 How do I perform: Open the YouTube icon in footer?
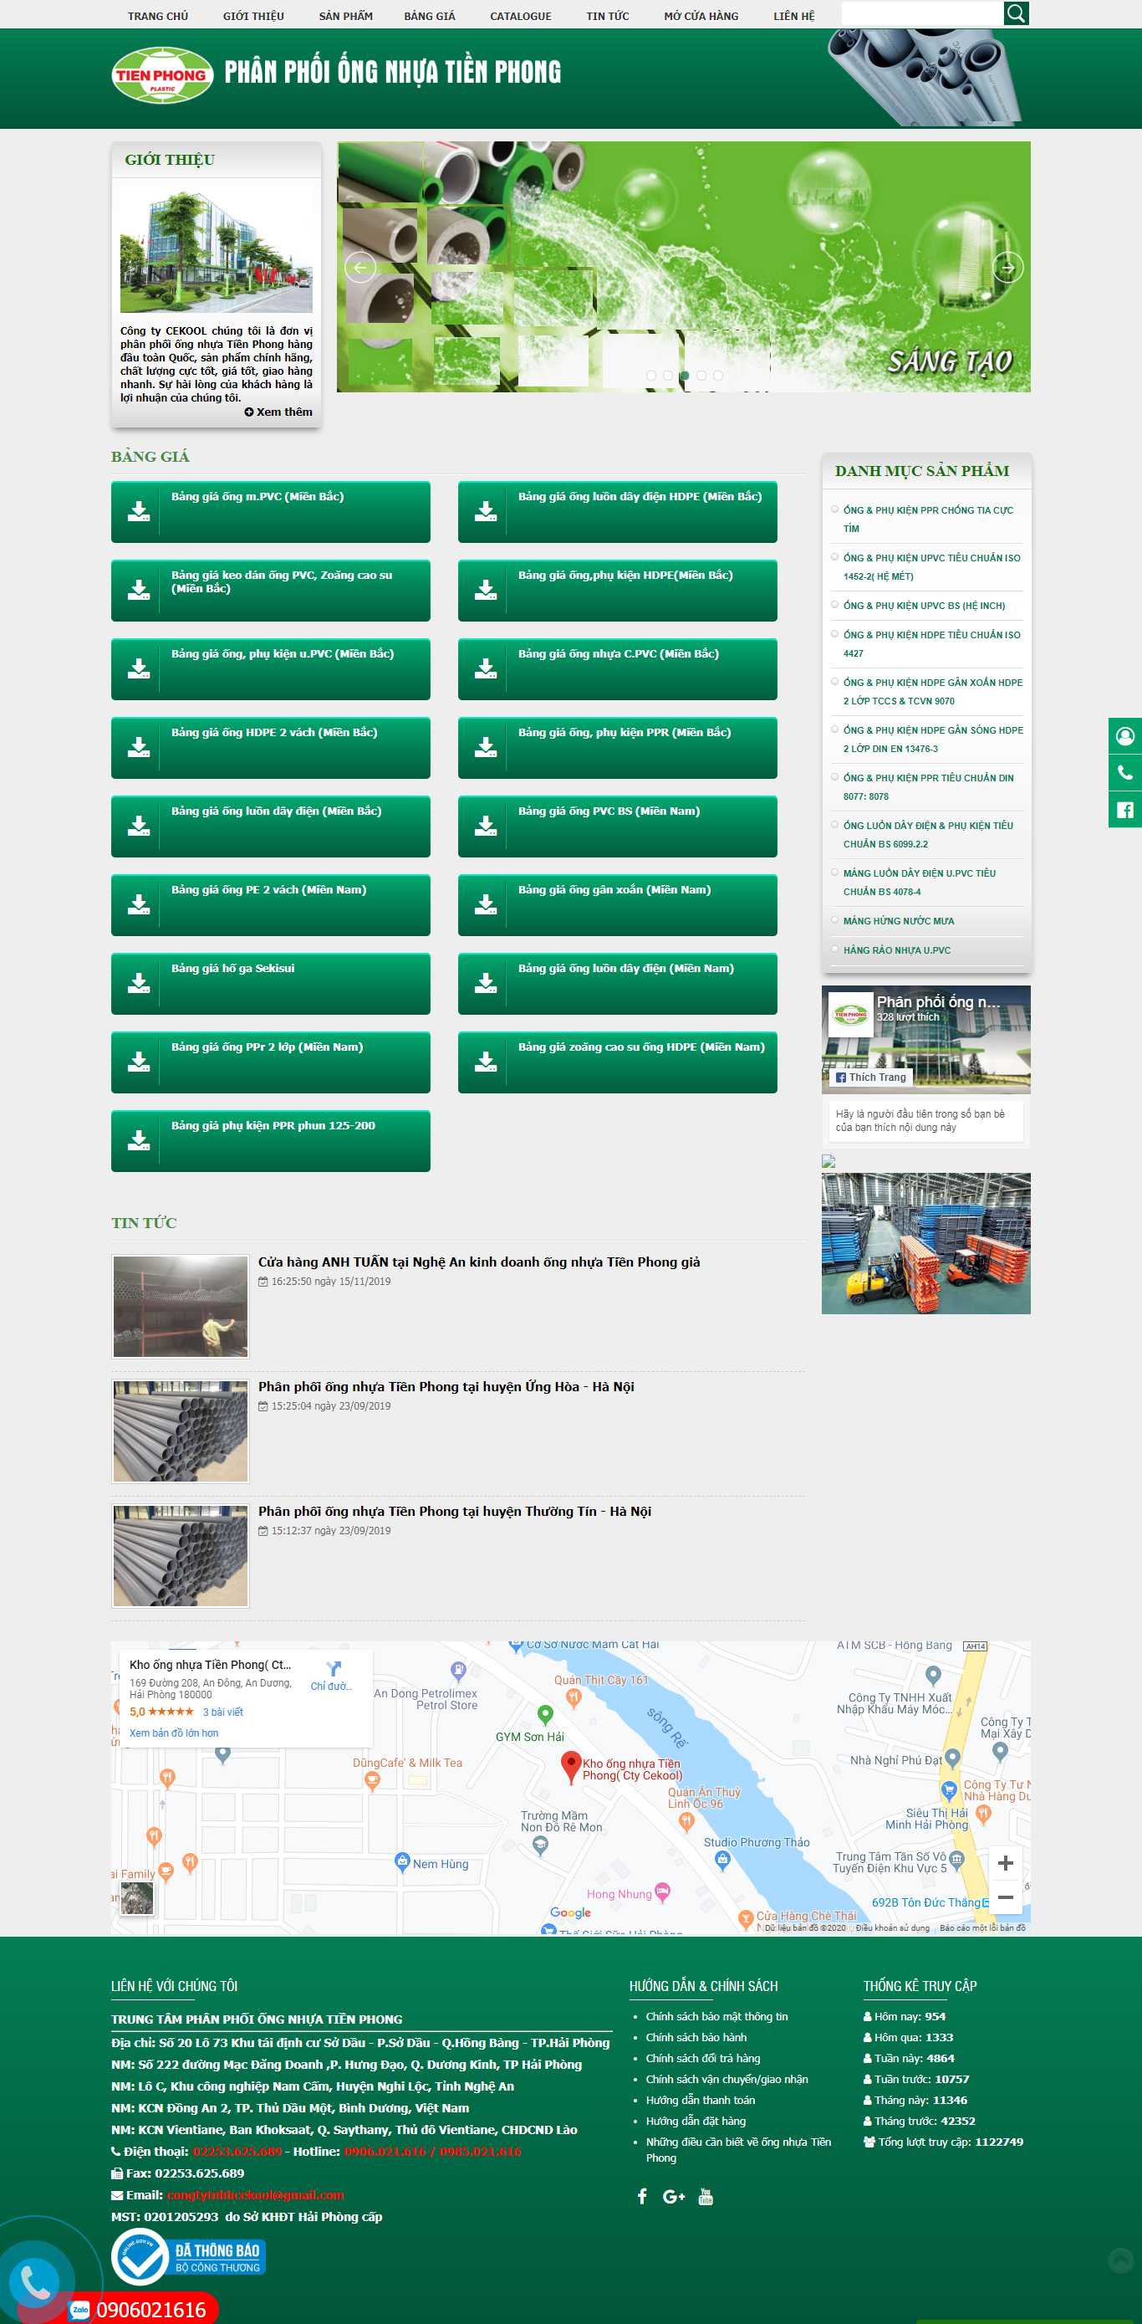705,2196
